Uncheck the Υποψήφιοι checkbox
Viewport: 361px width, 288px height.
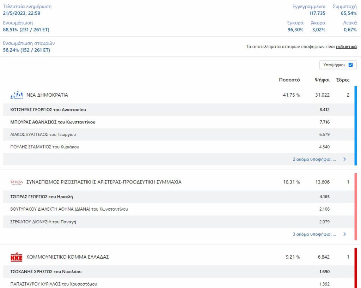point(350,65)
